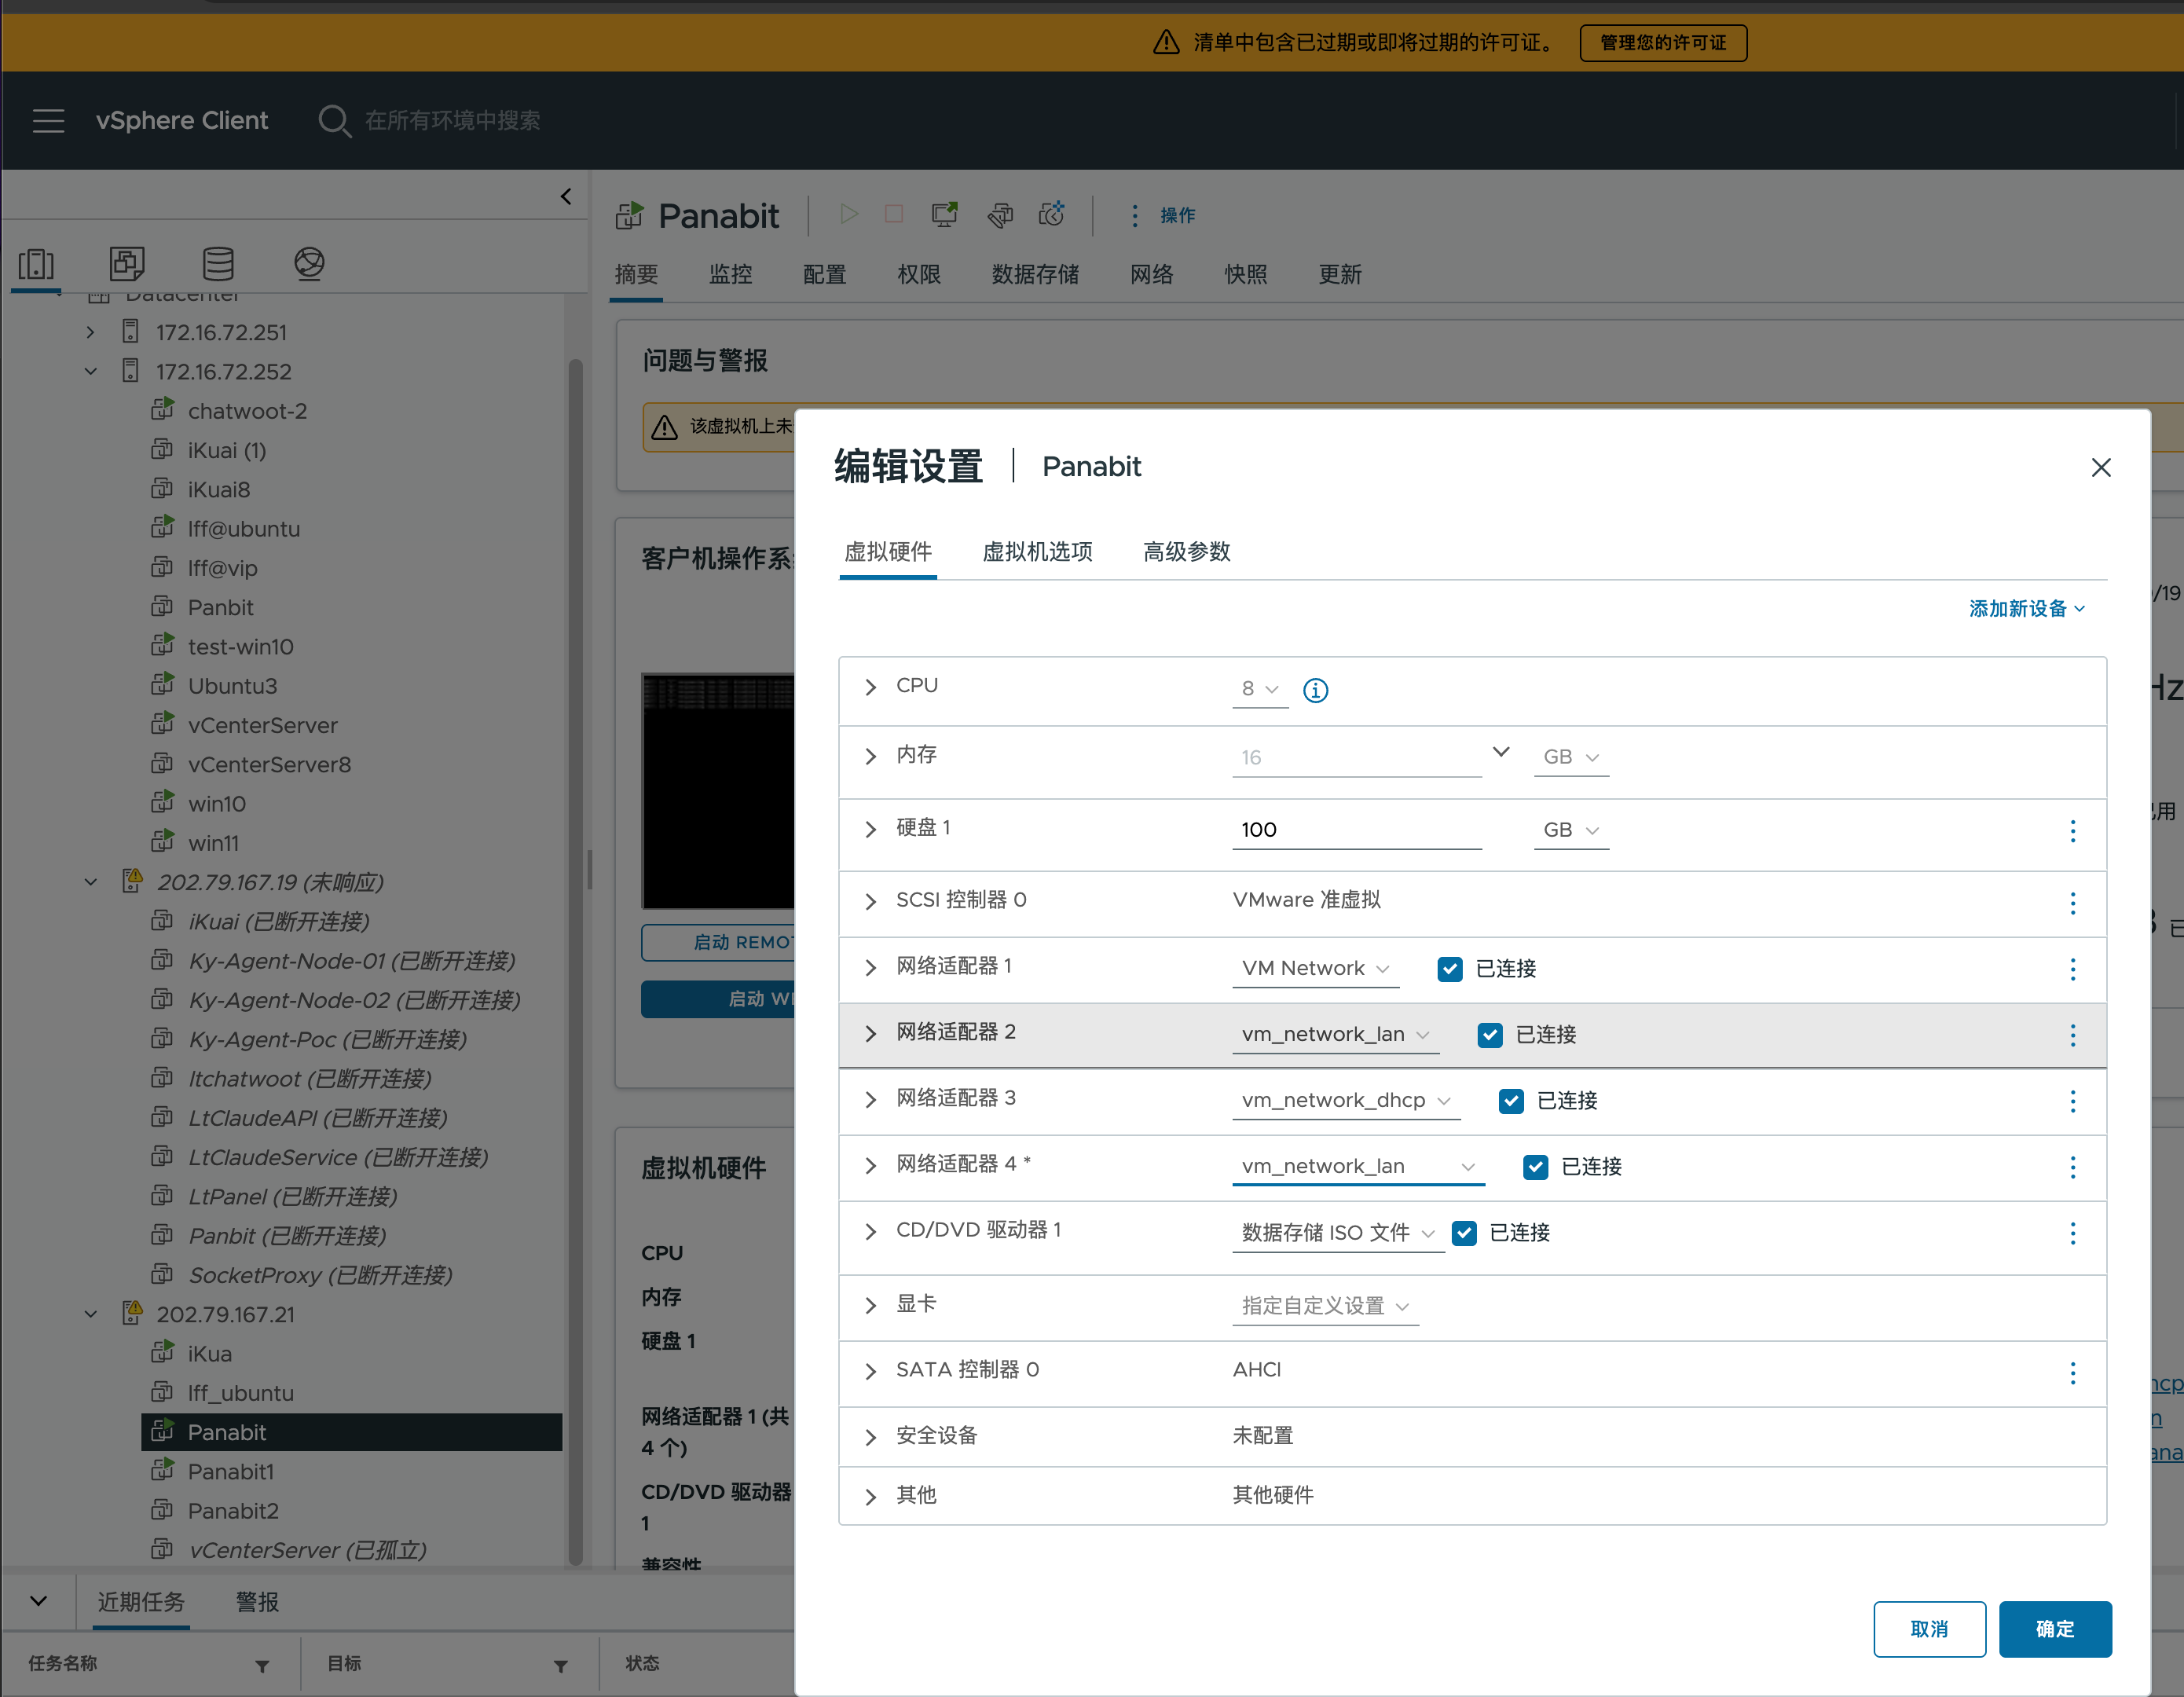Viewport: 2184px width, 1697px height.
Task: Open the vSphere hamburger menu
Action: (48, 121)
